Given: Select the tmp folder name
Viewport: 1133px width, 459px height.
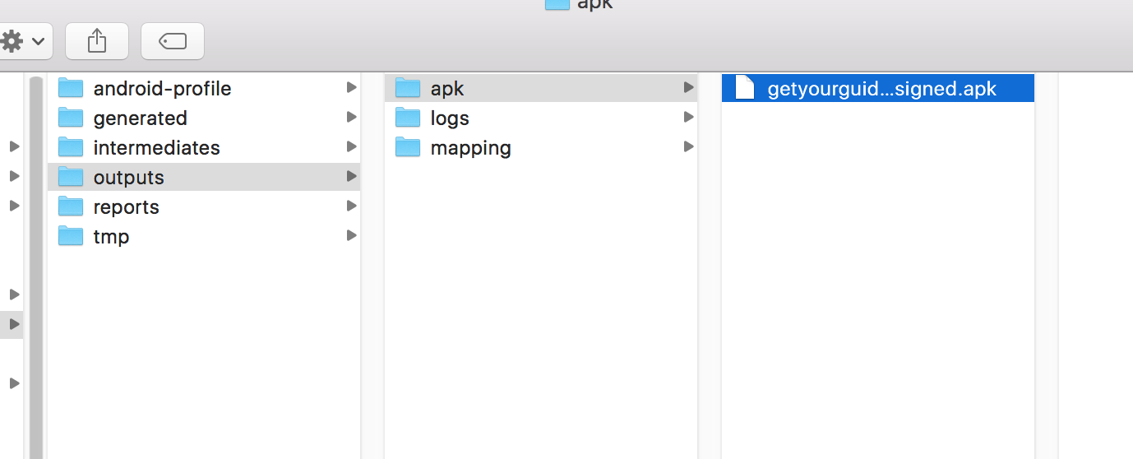Looking at the screenshot, I should [111, 237].
